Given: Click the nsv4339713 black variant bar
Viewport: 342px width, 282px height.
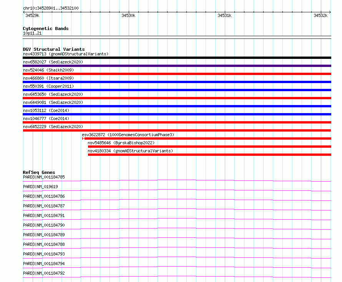Looking at the screenshot, I should click(x=177, y=58).
